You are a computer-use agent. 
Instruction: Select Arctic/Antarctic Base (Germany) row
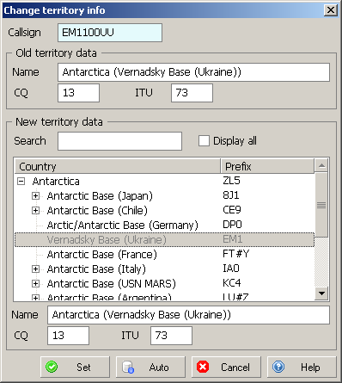tap(164, 225)
